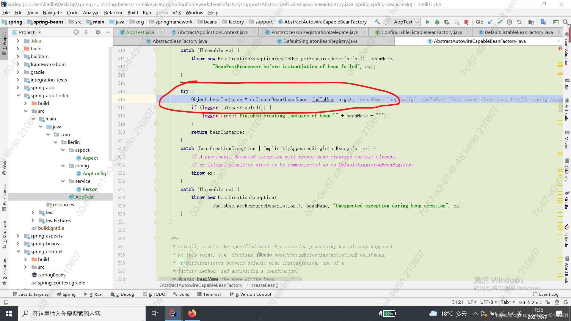Toggle the Maven side panel
This screenshot has height=321, width=571.
pyautogui.click(x=567, y=140)
